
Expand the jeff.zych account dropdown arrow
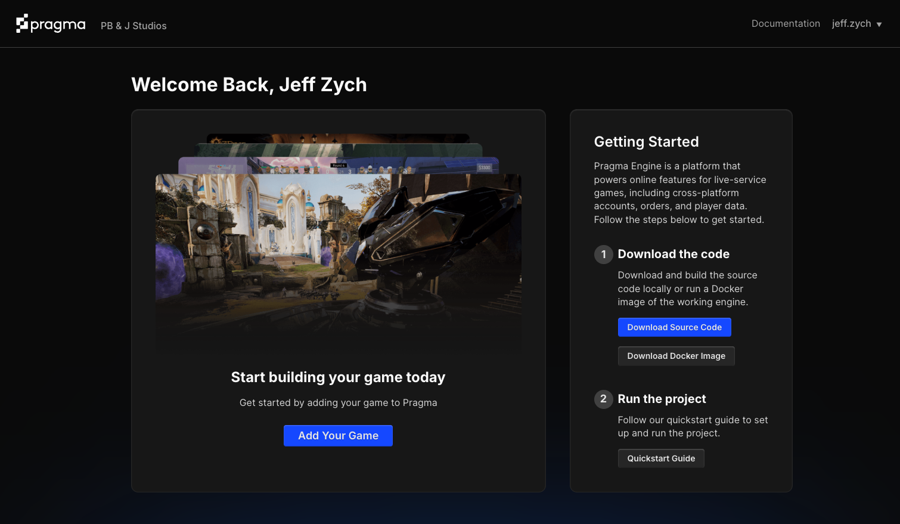879,24
